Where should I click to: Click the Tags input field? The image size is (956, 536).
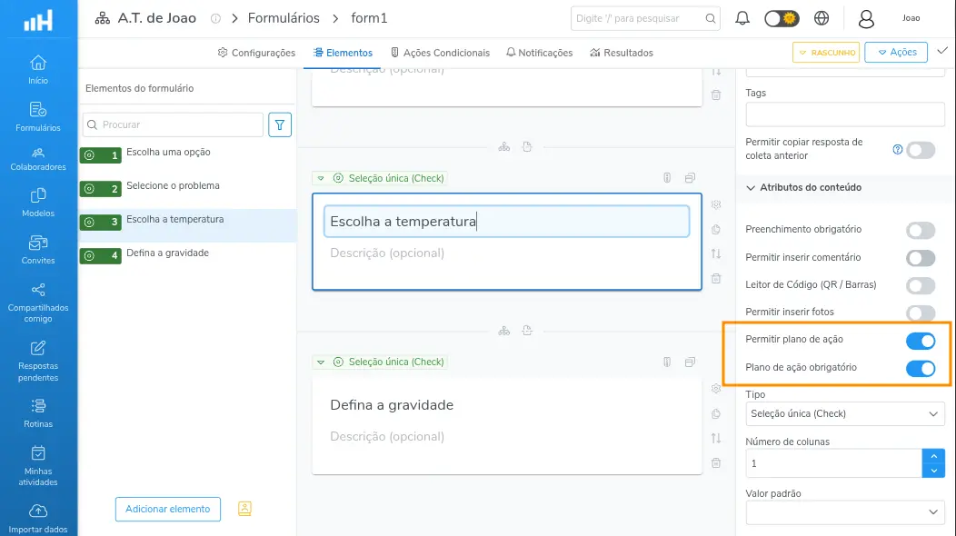coord(845,114)
